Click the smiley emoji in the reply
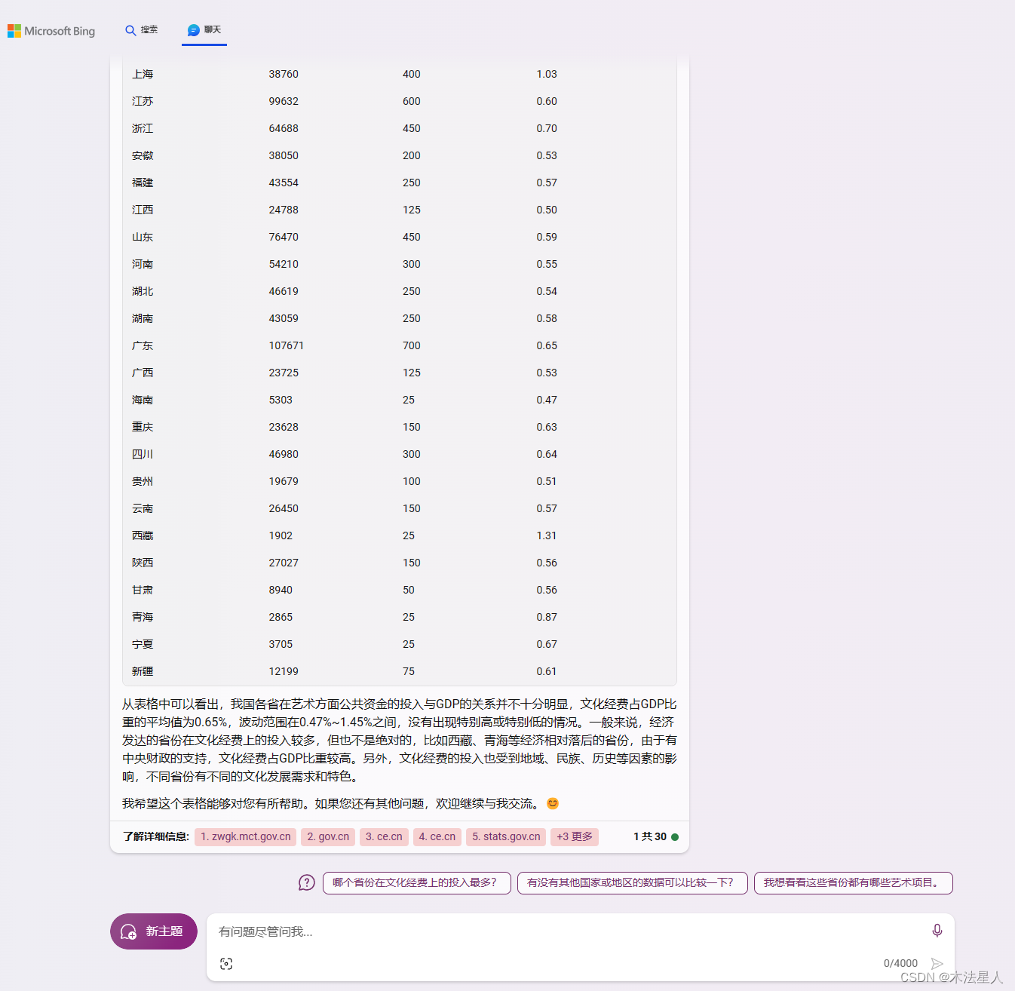Image resolution: width=1015 pixels, height=991 pixels. pos(553,803)
